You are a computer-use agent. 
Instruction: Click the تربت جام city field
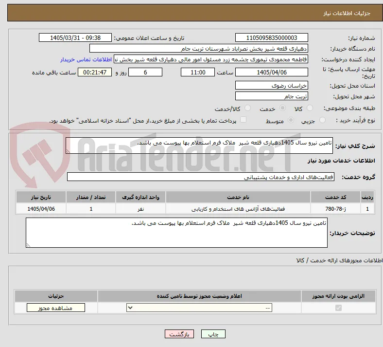(x=272, y=96)
